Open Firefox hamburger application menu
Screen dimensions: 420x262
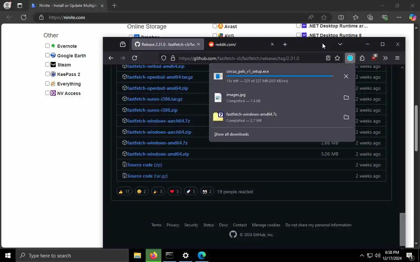coord(397,58)
